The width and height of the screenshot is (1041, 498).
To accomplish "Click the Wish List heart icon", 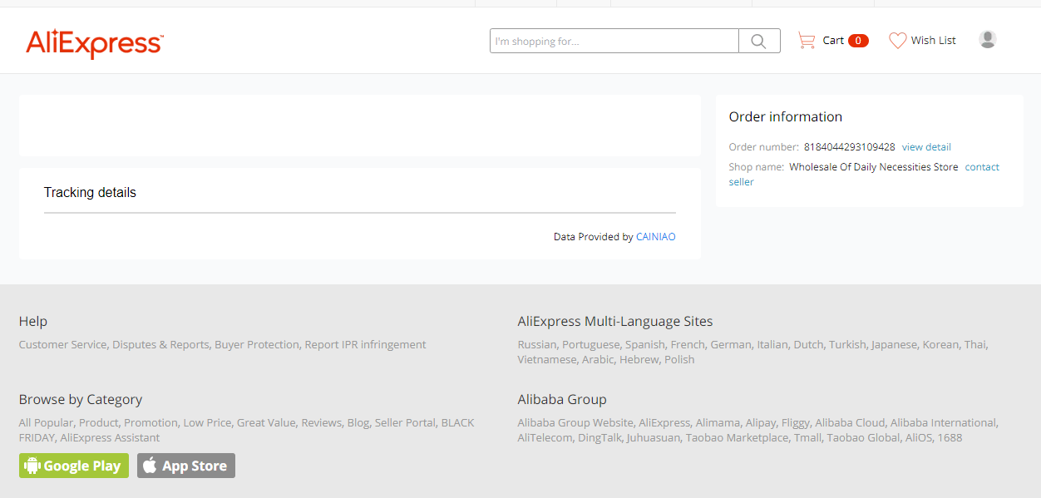I will click(x=897, y=40).
